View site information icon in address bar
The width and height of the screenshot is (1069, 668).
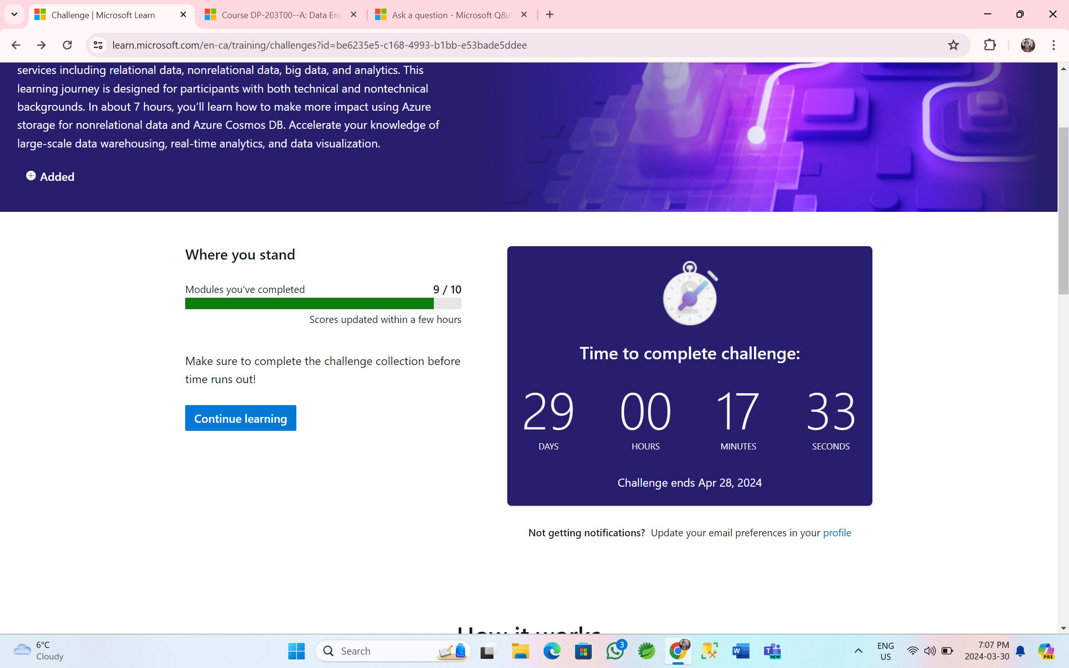(x=98, y=45)
